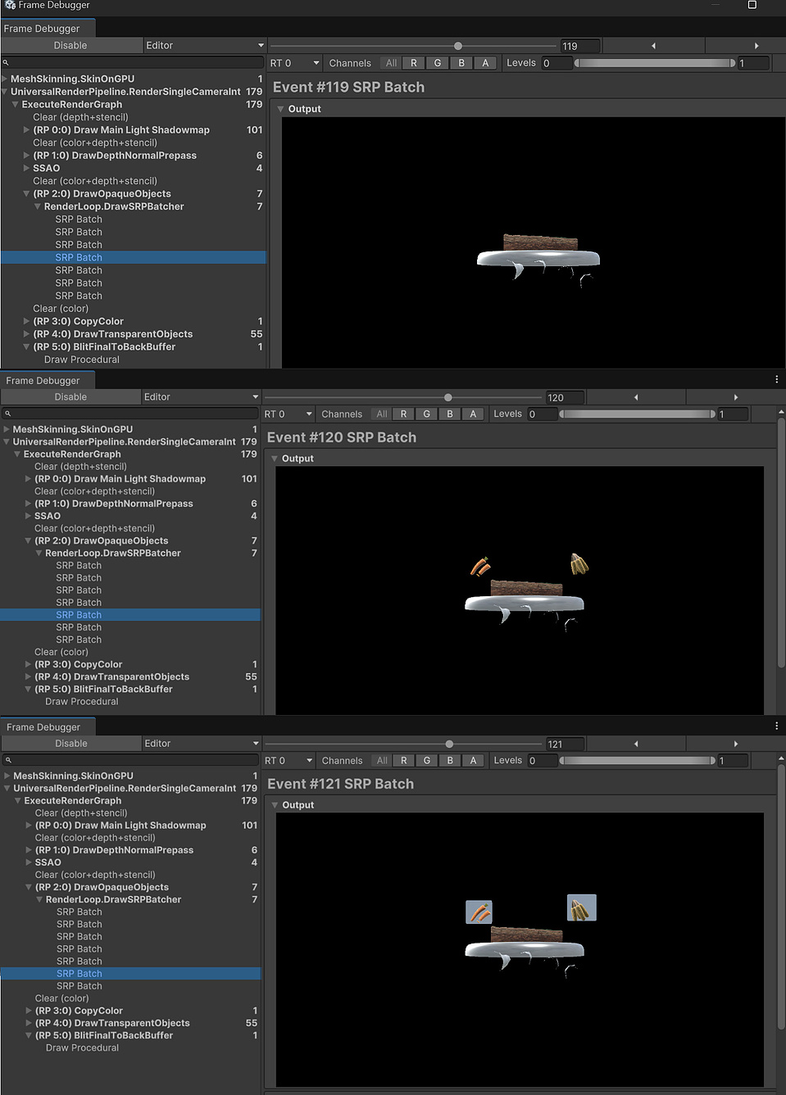The image size is (786, 1095).
Task: Open RT 0 dropdown in event 121 panel
Action: point(288,761)
